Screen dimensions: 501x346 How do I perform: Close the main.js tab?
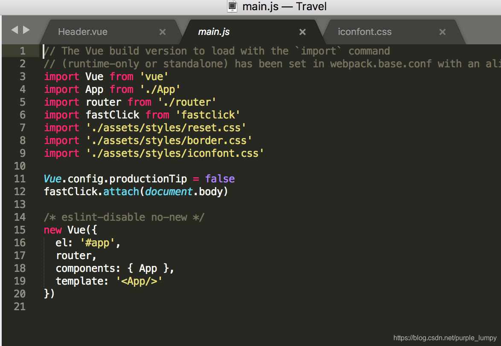pos(303,32)
